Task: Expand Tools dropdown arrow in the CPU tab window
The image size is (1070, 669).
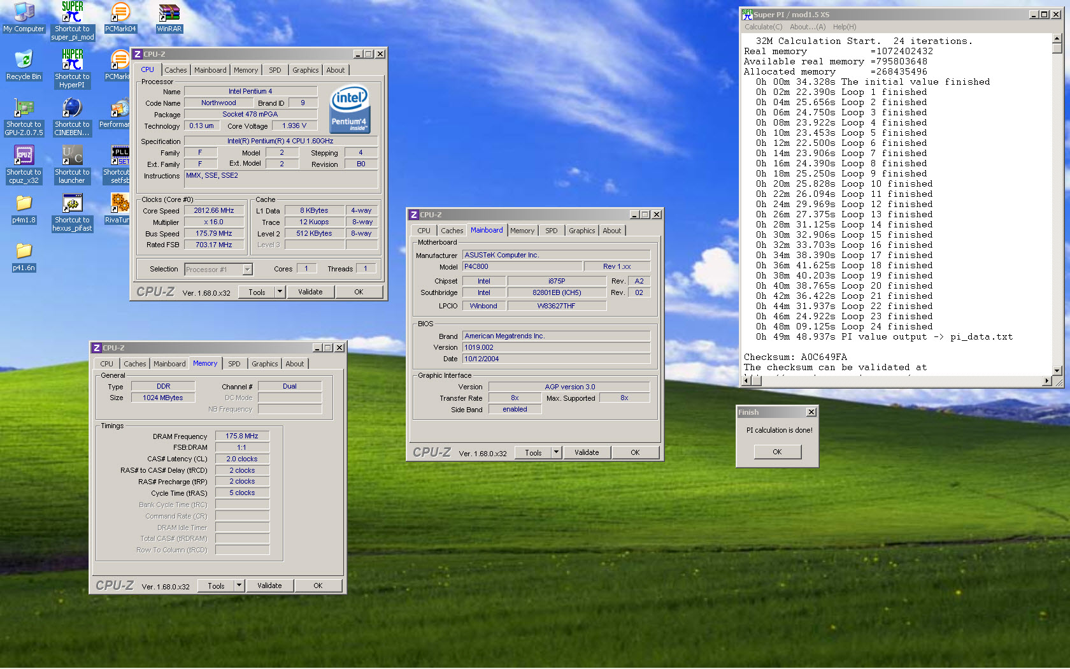Action: [x=279, y=292]
